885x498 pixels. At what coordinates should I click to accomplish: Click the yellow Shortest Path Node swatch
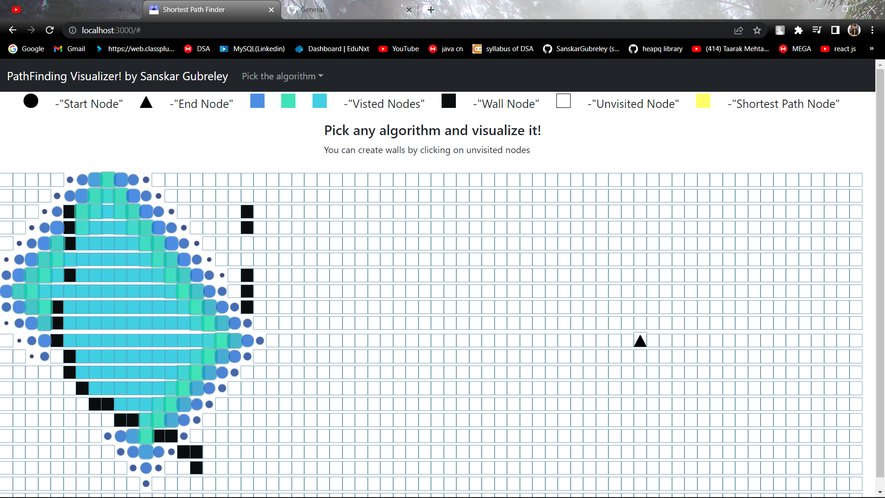pos(703,101)
